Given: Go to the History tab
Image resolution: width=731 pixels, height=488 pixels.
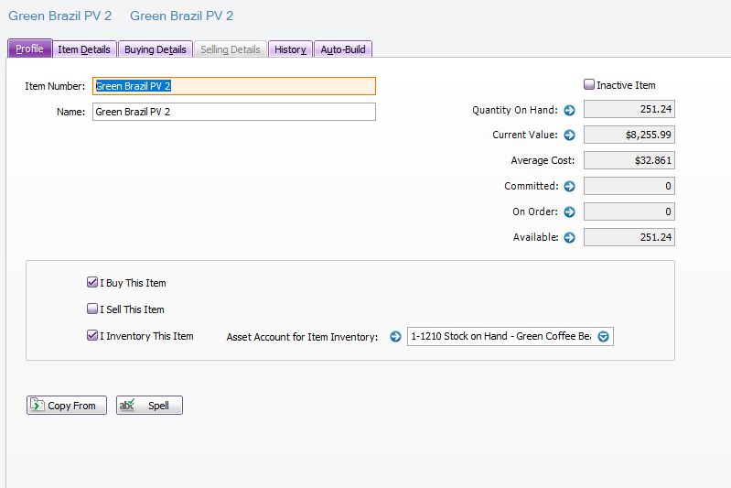Looking at the screenshot, I should [290, 49].
